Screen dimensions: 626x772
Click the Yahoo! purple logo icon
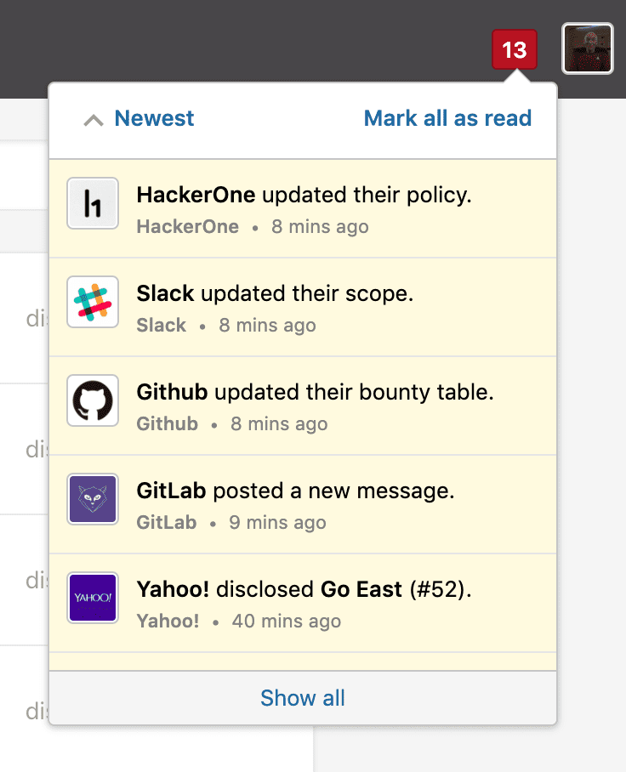(93, 598)
